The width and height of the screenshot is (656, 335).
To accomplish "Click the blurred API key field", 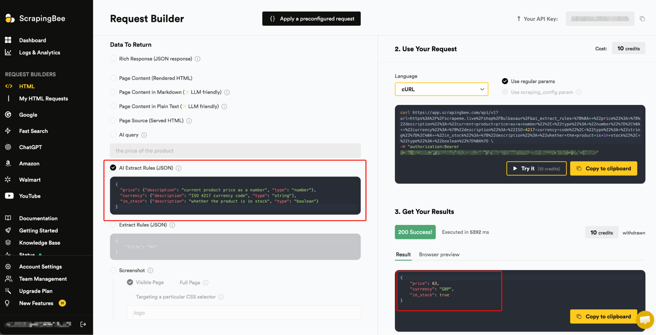I will pos(600,19).
